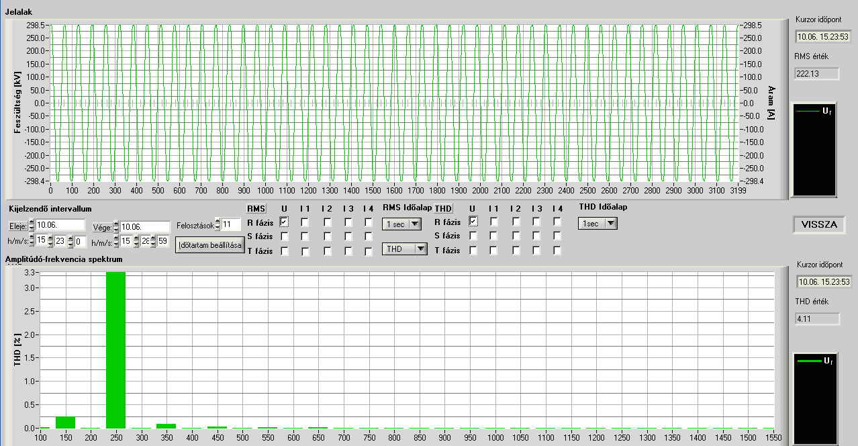Click the spectrum Kurzor időpont field
858x446 pixels.
823,281
